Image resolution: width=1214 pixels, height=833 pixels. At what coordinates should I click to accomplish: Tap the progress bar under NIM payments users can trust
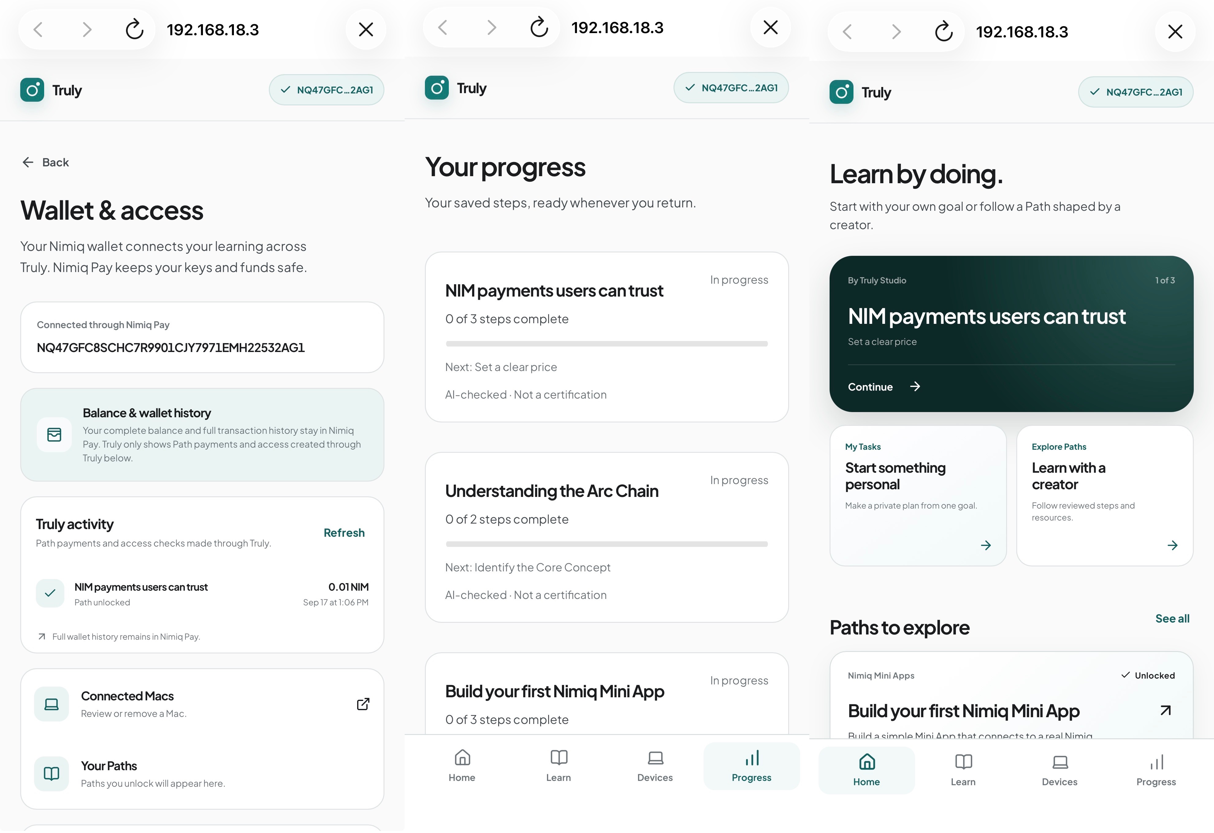(x=607, y=344)
